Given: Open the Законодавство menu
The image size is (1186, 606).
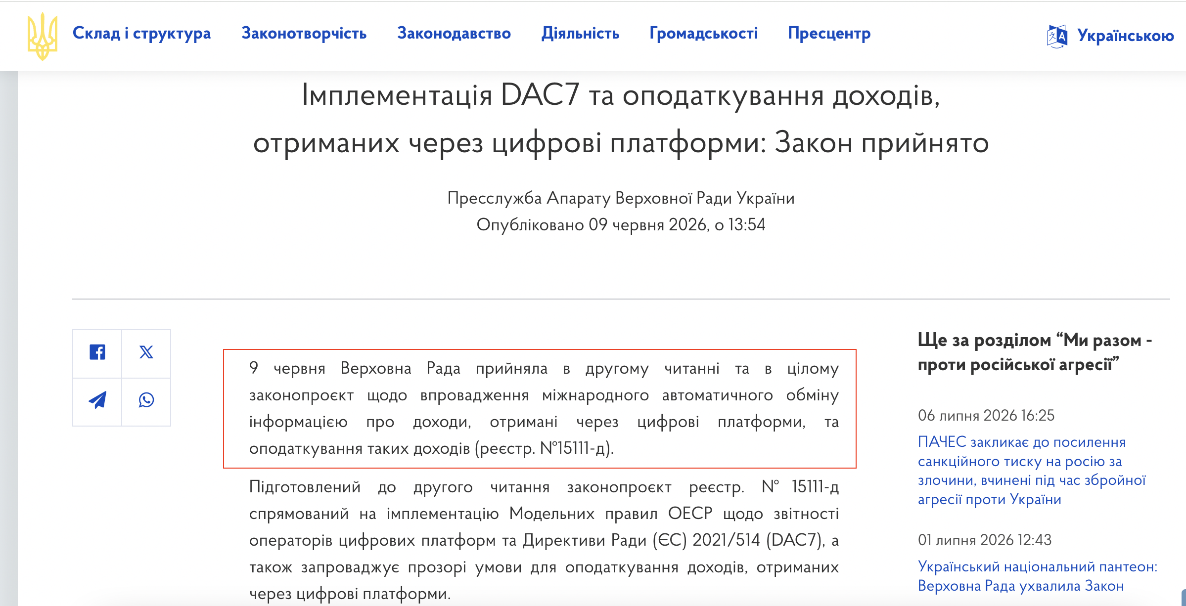Looking at the screenshot, I should (x=454, y=33).
